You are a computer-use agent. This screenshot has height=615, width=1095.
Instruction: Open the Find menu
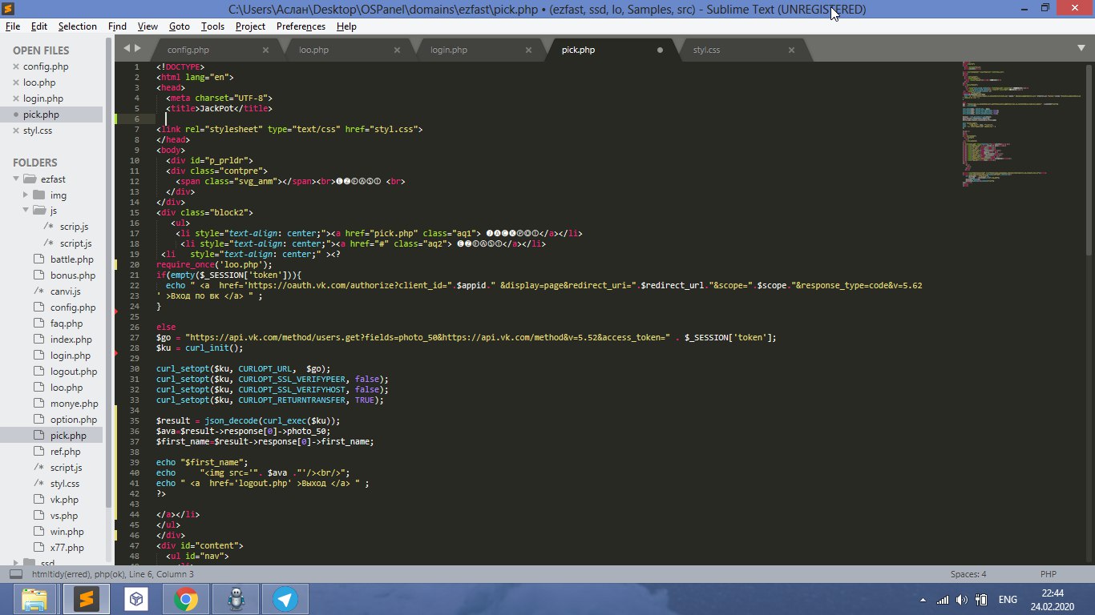point(117,26)
